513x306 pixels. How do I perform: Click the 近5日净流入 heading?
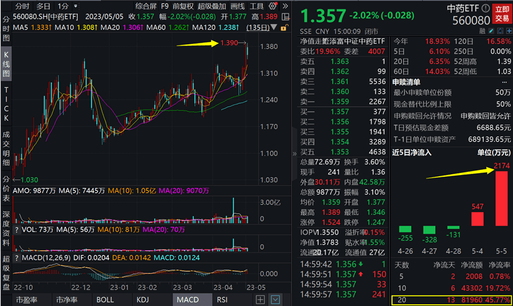click(x=412, y=152)
